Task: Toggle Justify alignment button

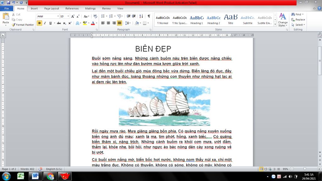Action: click(x=119, y=23)
